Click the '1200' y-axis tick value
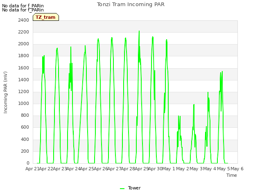Image resolution: width=262 pixels, height=196 pixels. pos(24,91)
